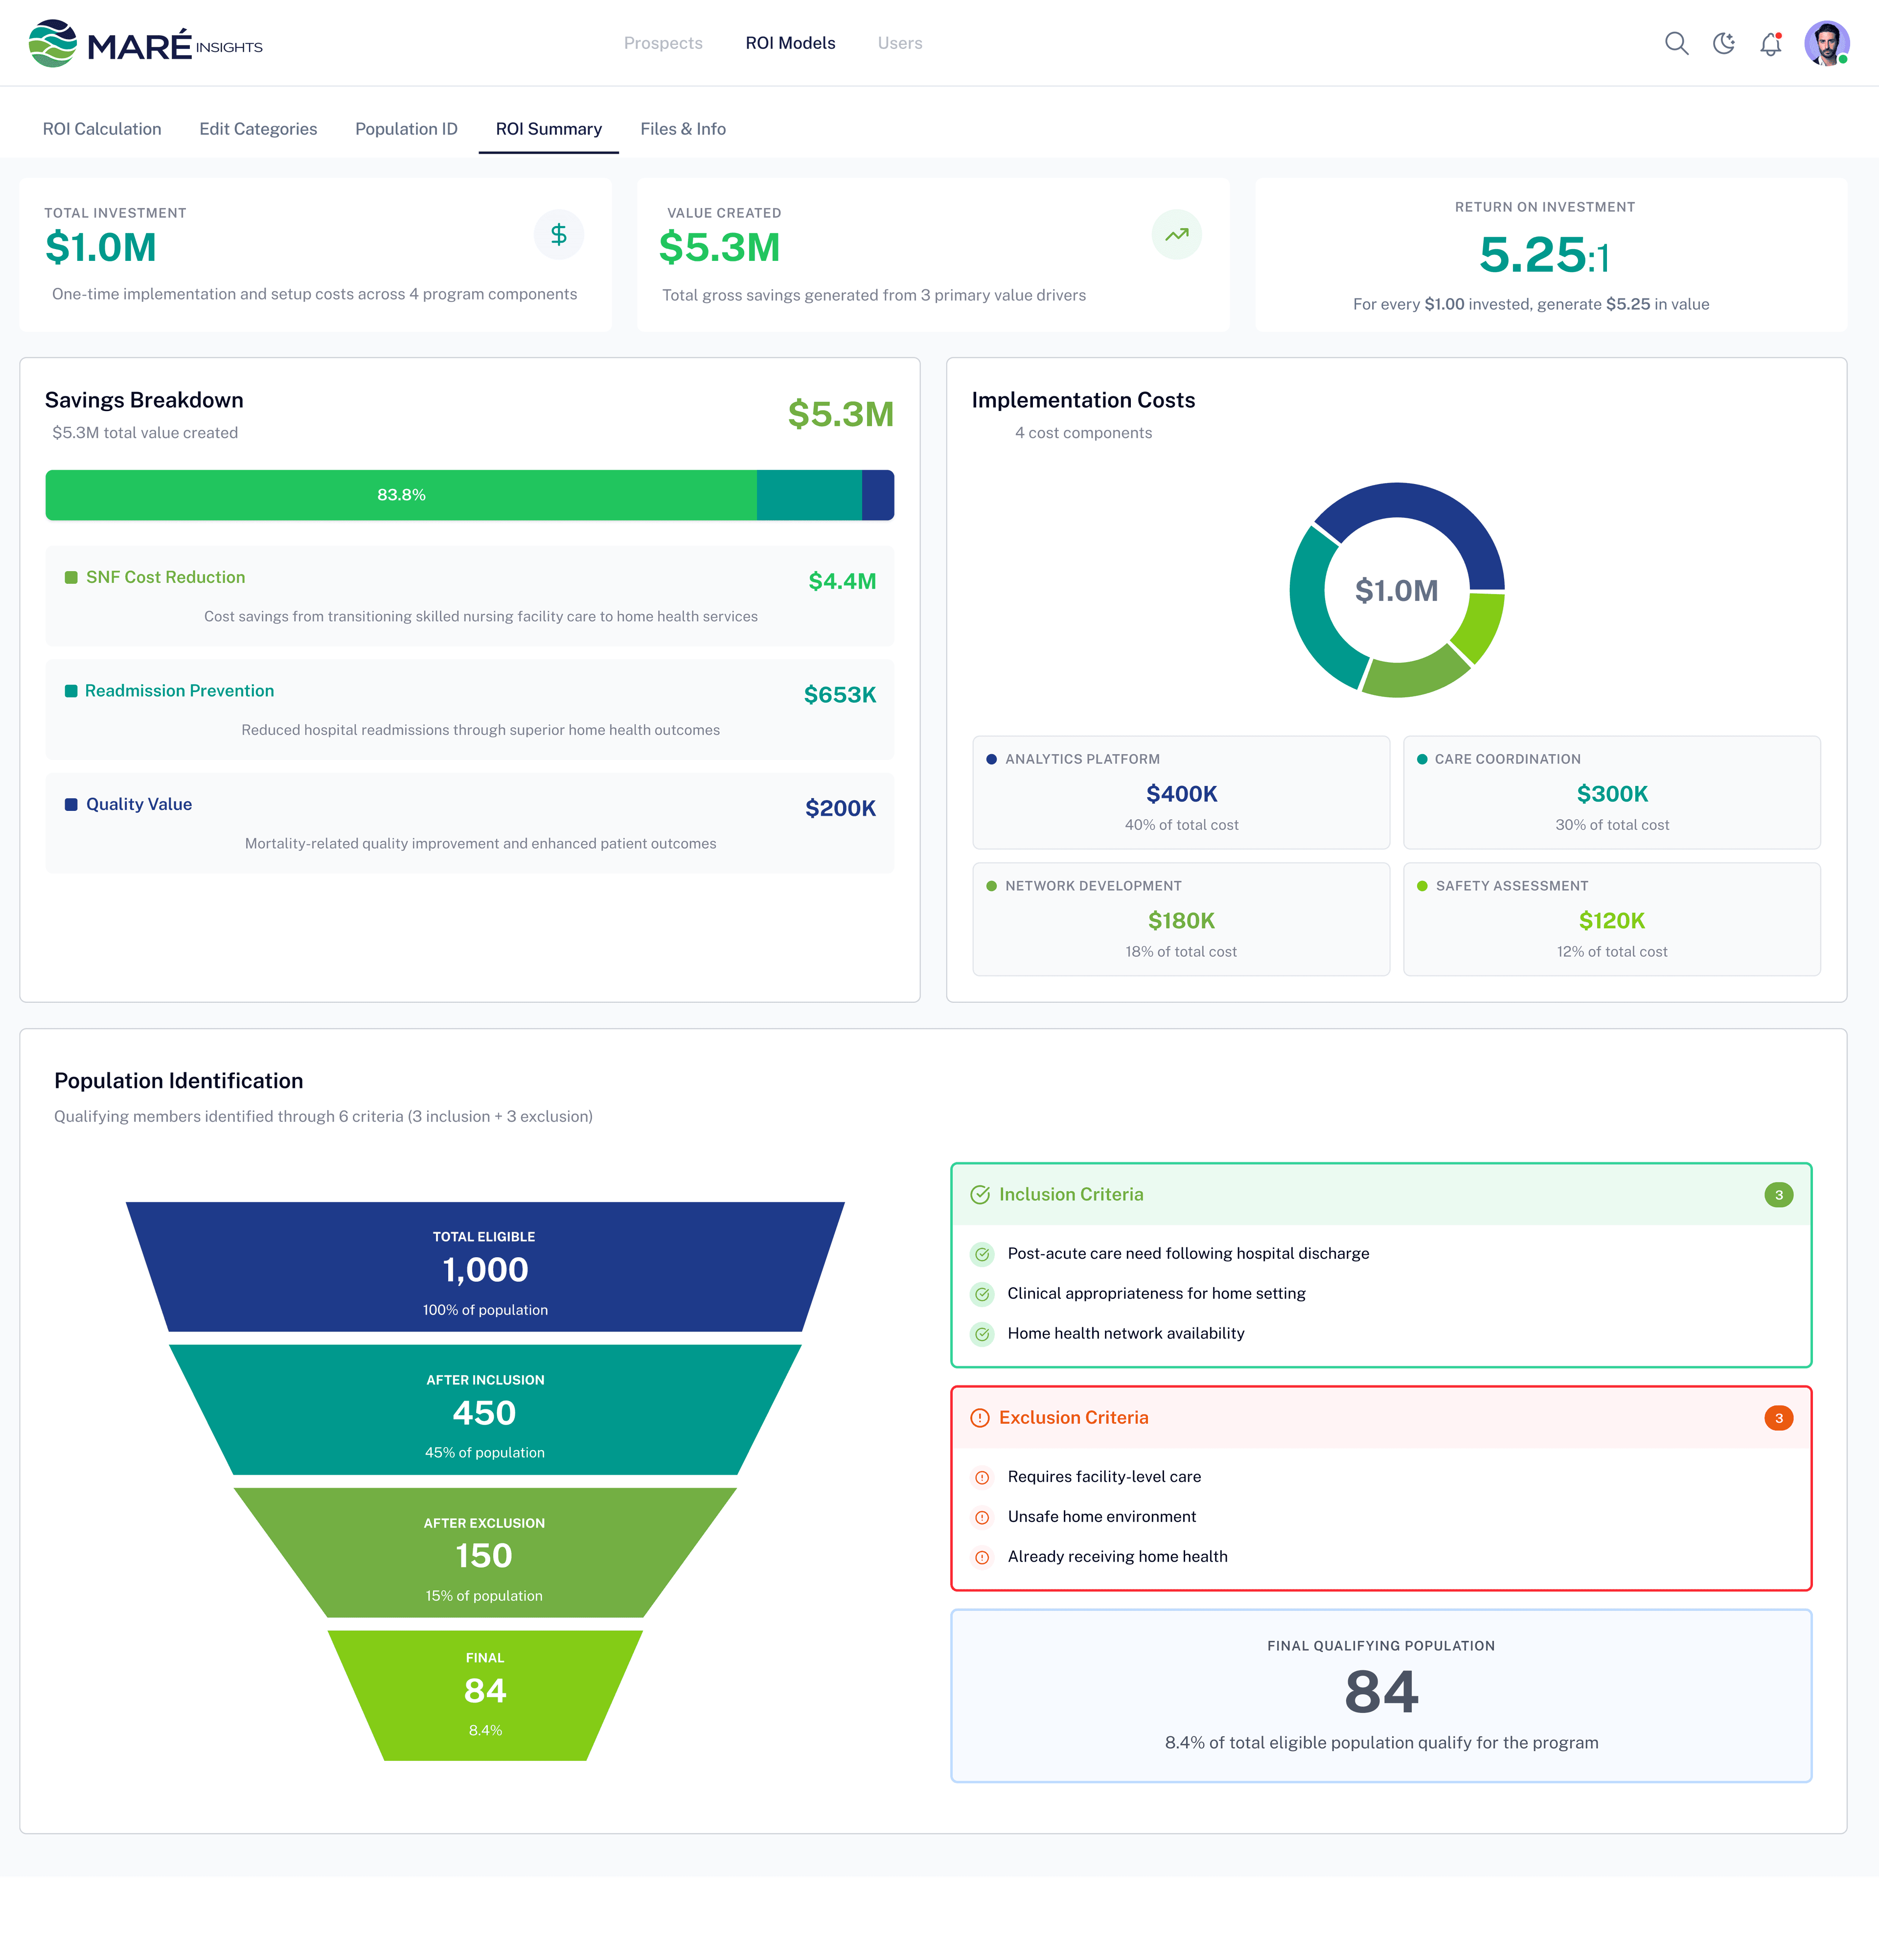Go to Prospects in top navigation
Screen dimensions: 1879x1960
663,43
